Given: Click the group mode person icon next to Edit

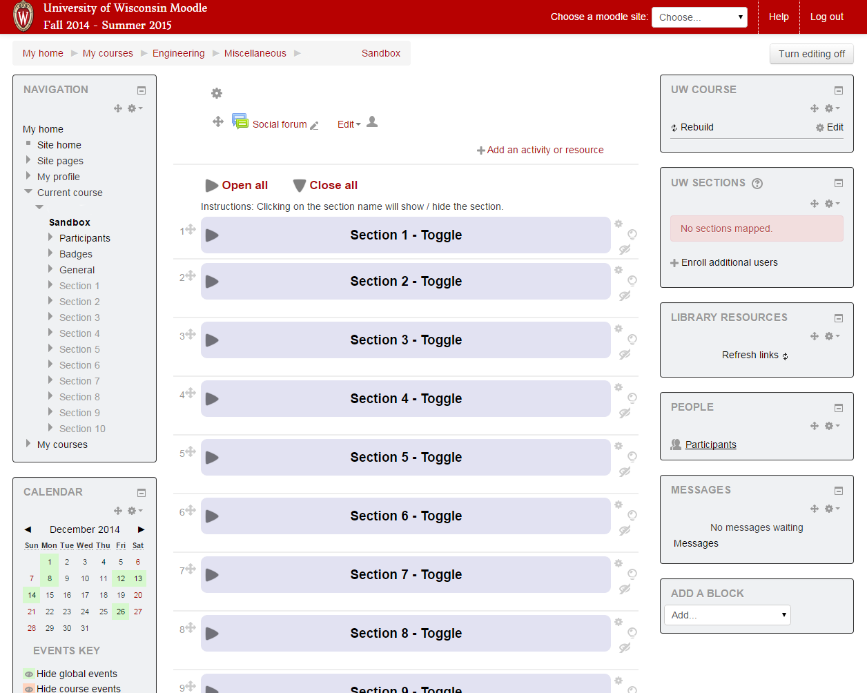Looking at the screenshot, I should click(x=372, y=122).
